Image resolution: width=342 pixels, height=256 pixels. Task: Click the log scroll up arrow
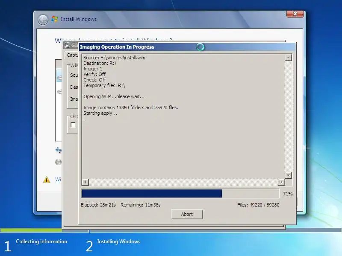tap(288, 58)
